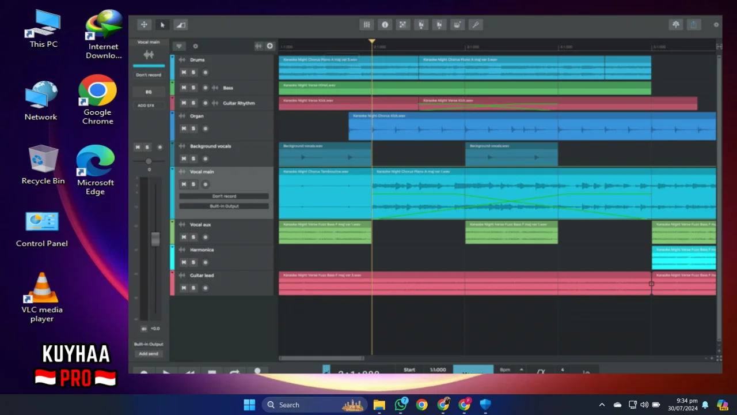
Task: Click the Drums track waveform icon
Action: tap(182, 60)
